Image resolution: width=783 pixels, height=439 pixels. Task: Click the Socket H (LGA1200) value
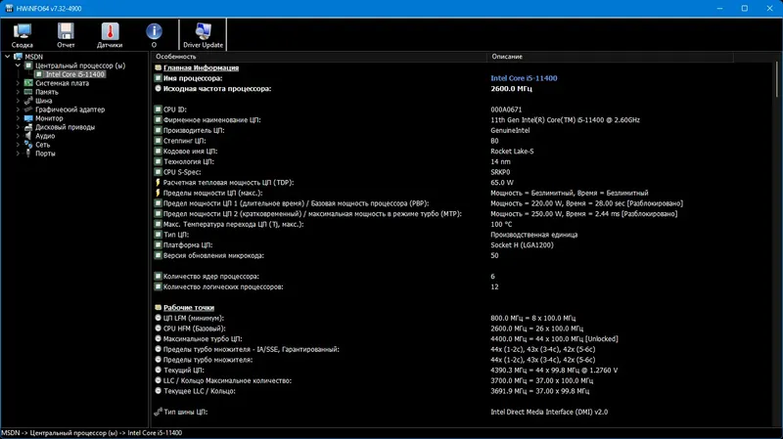(522, 245)
